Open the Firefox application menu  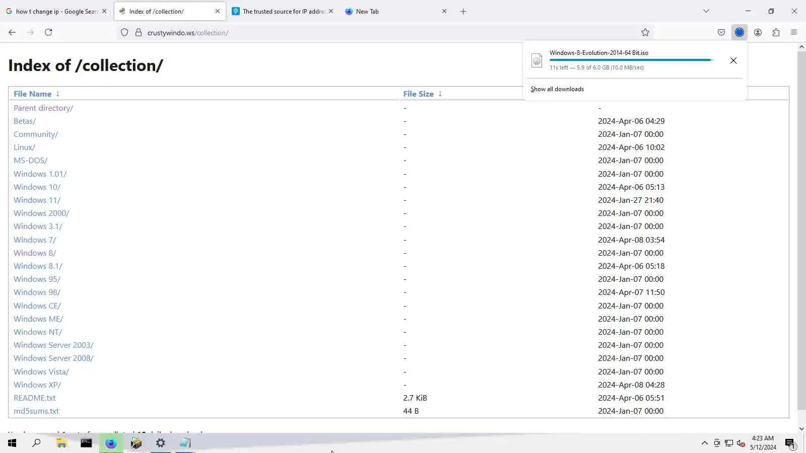point(794,32)
